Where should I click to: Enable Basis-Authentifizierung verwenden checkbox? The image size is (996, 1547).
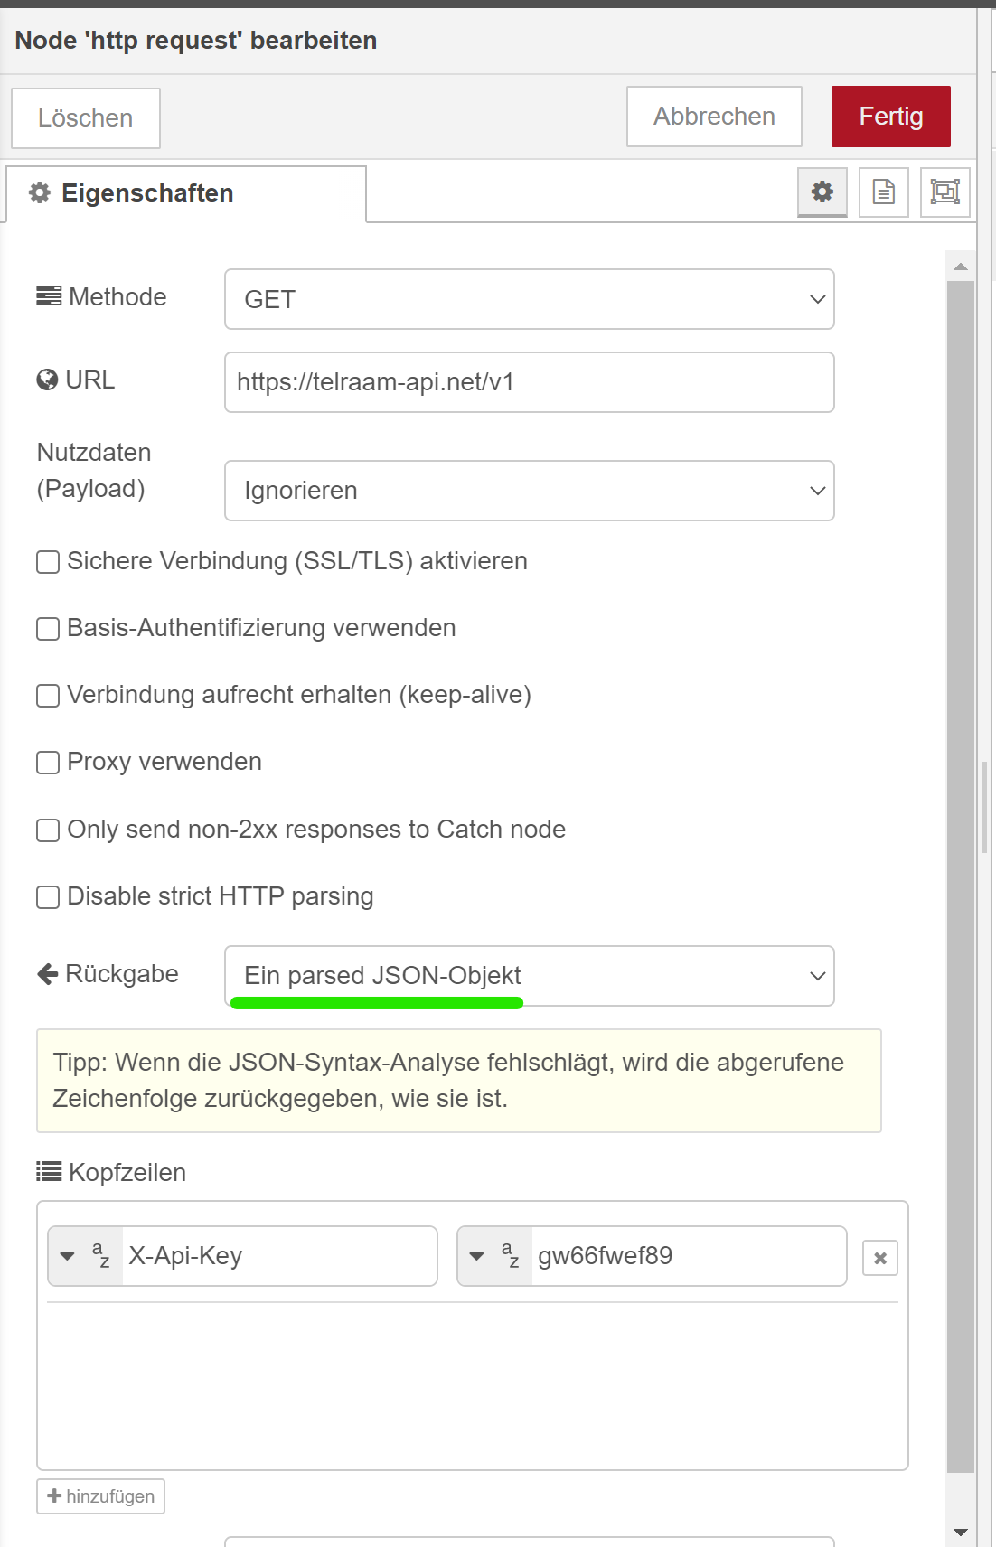[x=48, y=629]
